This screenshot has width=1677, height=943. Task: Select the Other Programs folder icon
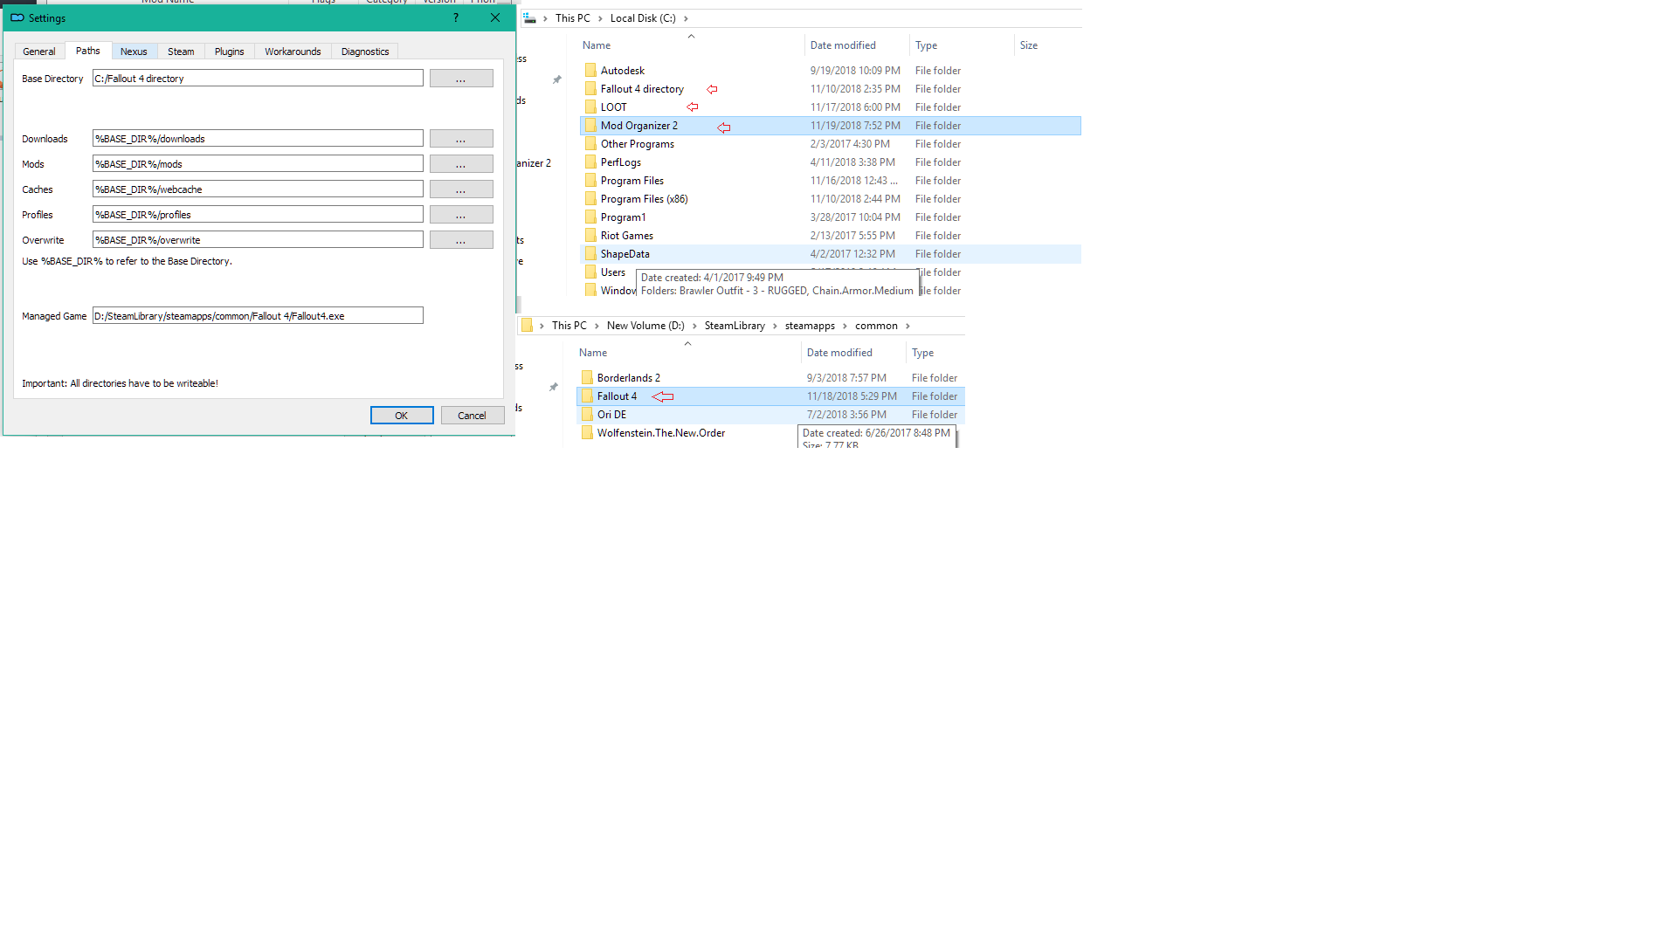pyautogui.click(x=590, y=143)
